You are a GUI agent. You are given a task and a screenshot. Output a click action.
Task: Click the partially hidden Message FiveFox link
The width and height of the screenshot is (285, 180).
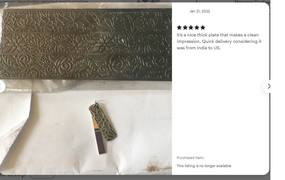point(253,2)
